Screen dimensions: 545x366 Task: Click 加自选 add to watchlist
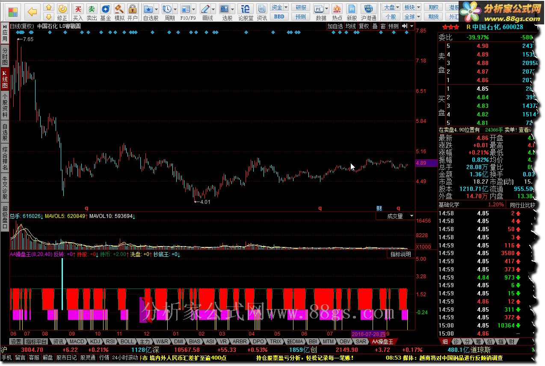pos(335,26)
